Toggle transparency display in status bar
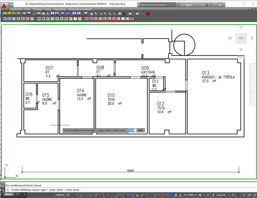The width and height of the screenshot is (257, 198). 132,195
